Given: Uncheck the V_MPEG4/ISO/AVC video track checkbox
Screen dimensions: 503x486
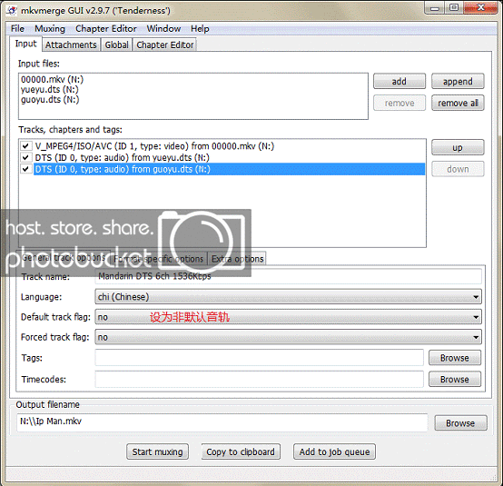Looking at the screenshot, I should pyautogui.click(x=25, y=146).
